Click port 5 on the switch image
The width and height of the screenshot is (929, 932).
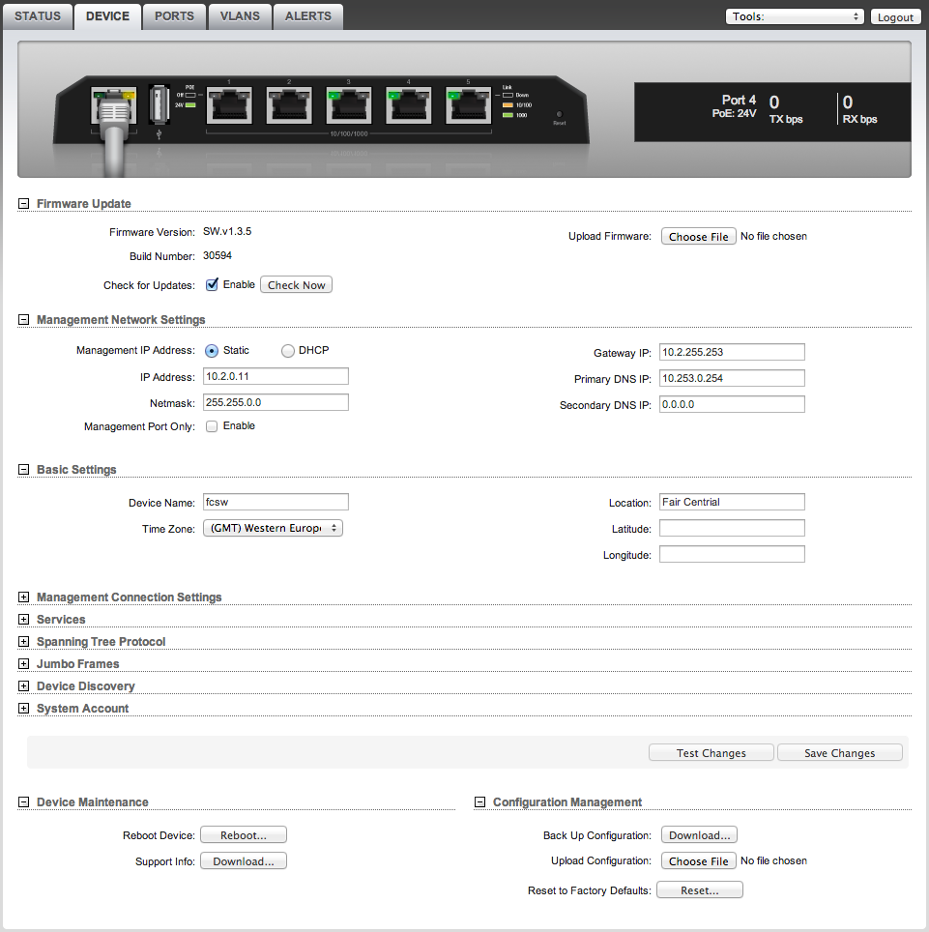pyautogui.click(x=469, y=104)
